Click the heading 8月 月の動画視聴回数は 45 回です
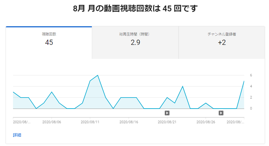The width and height of the screenshot is (269, 146). tap(135, 8)
